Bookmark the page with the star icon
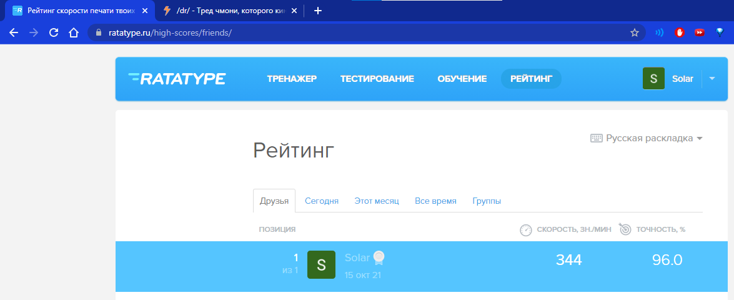 click(x=634, y=32)
